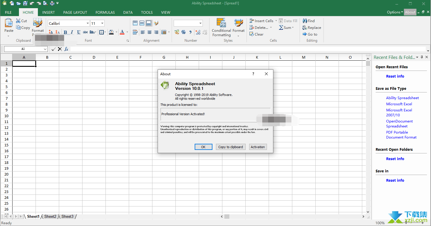Switch to the DATA tab
This screenshot has height=226, width=431.
click(x=128, y=12)
